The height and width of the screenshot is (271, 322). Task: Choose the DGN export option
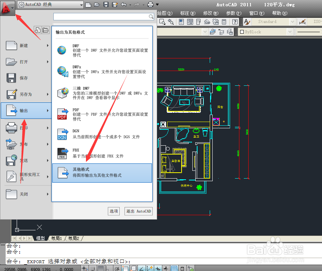(102, 134)
